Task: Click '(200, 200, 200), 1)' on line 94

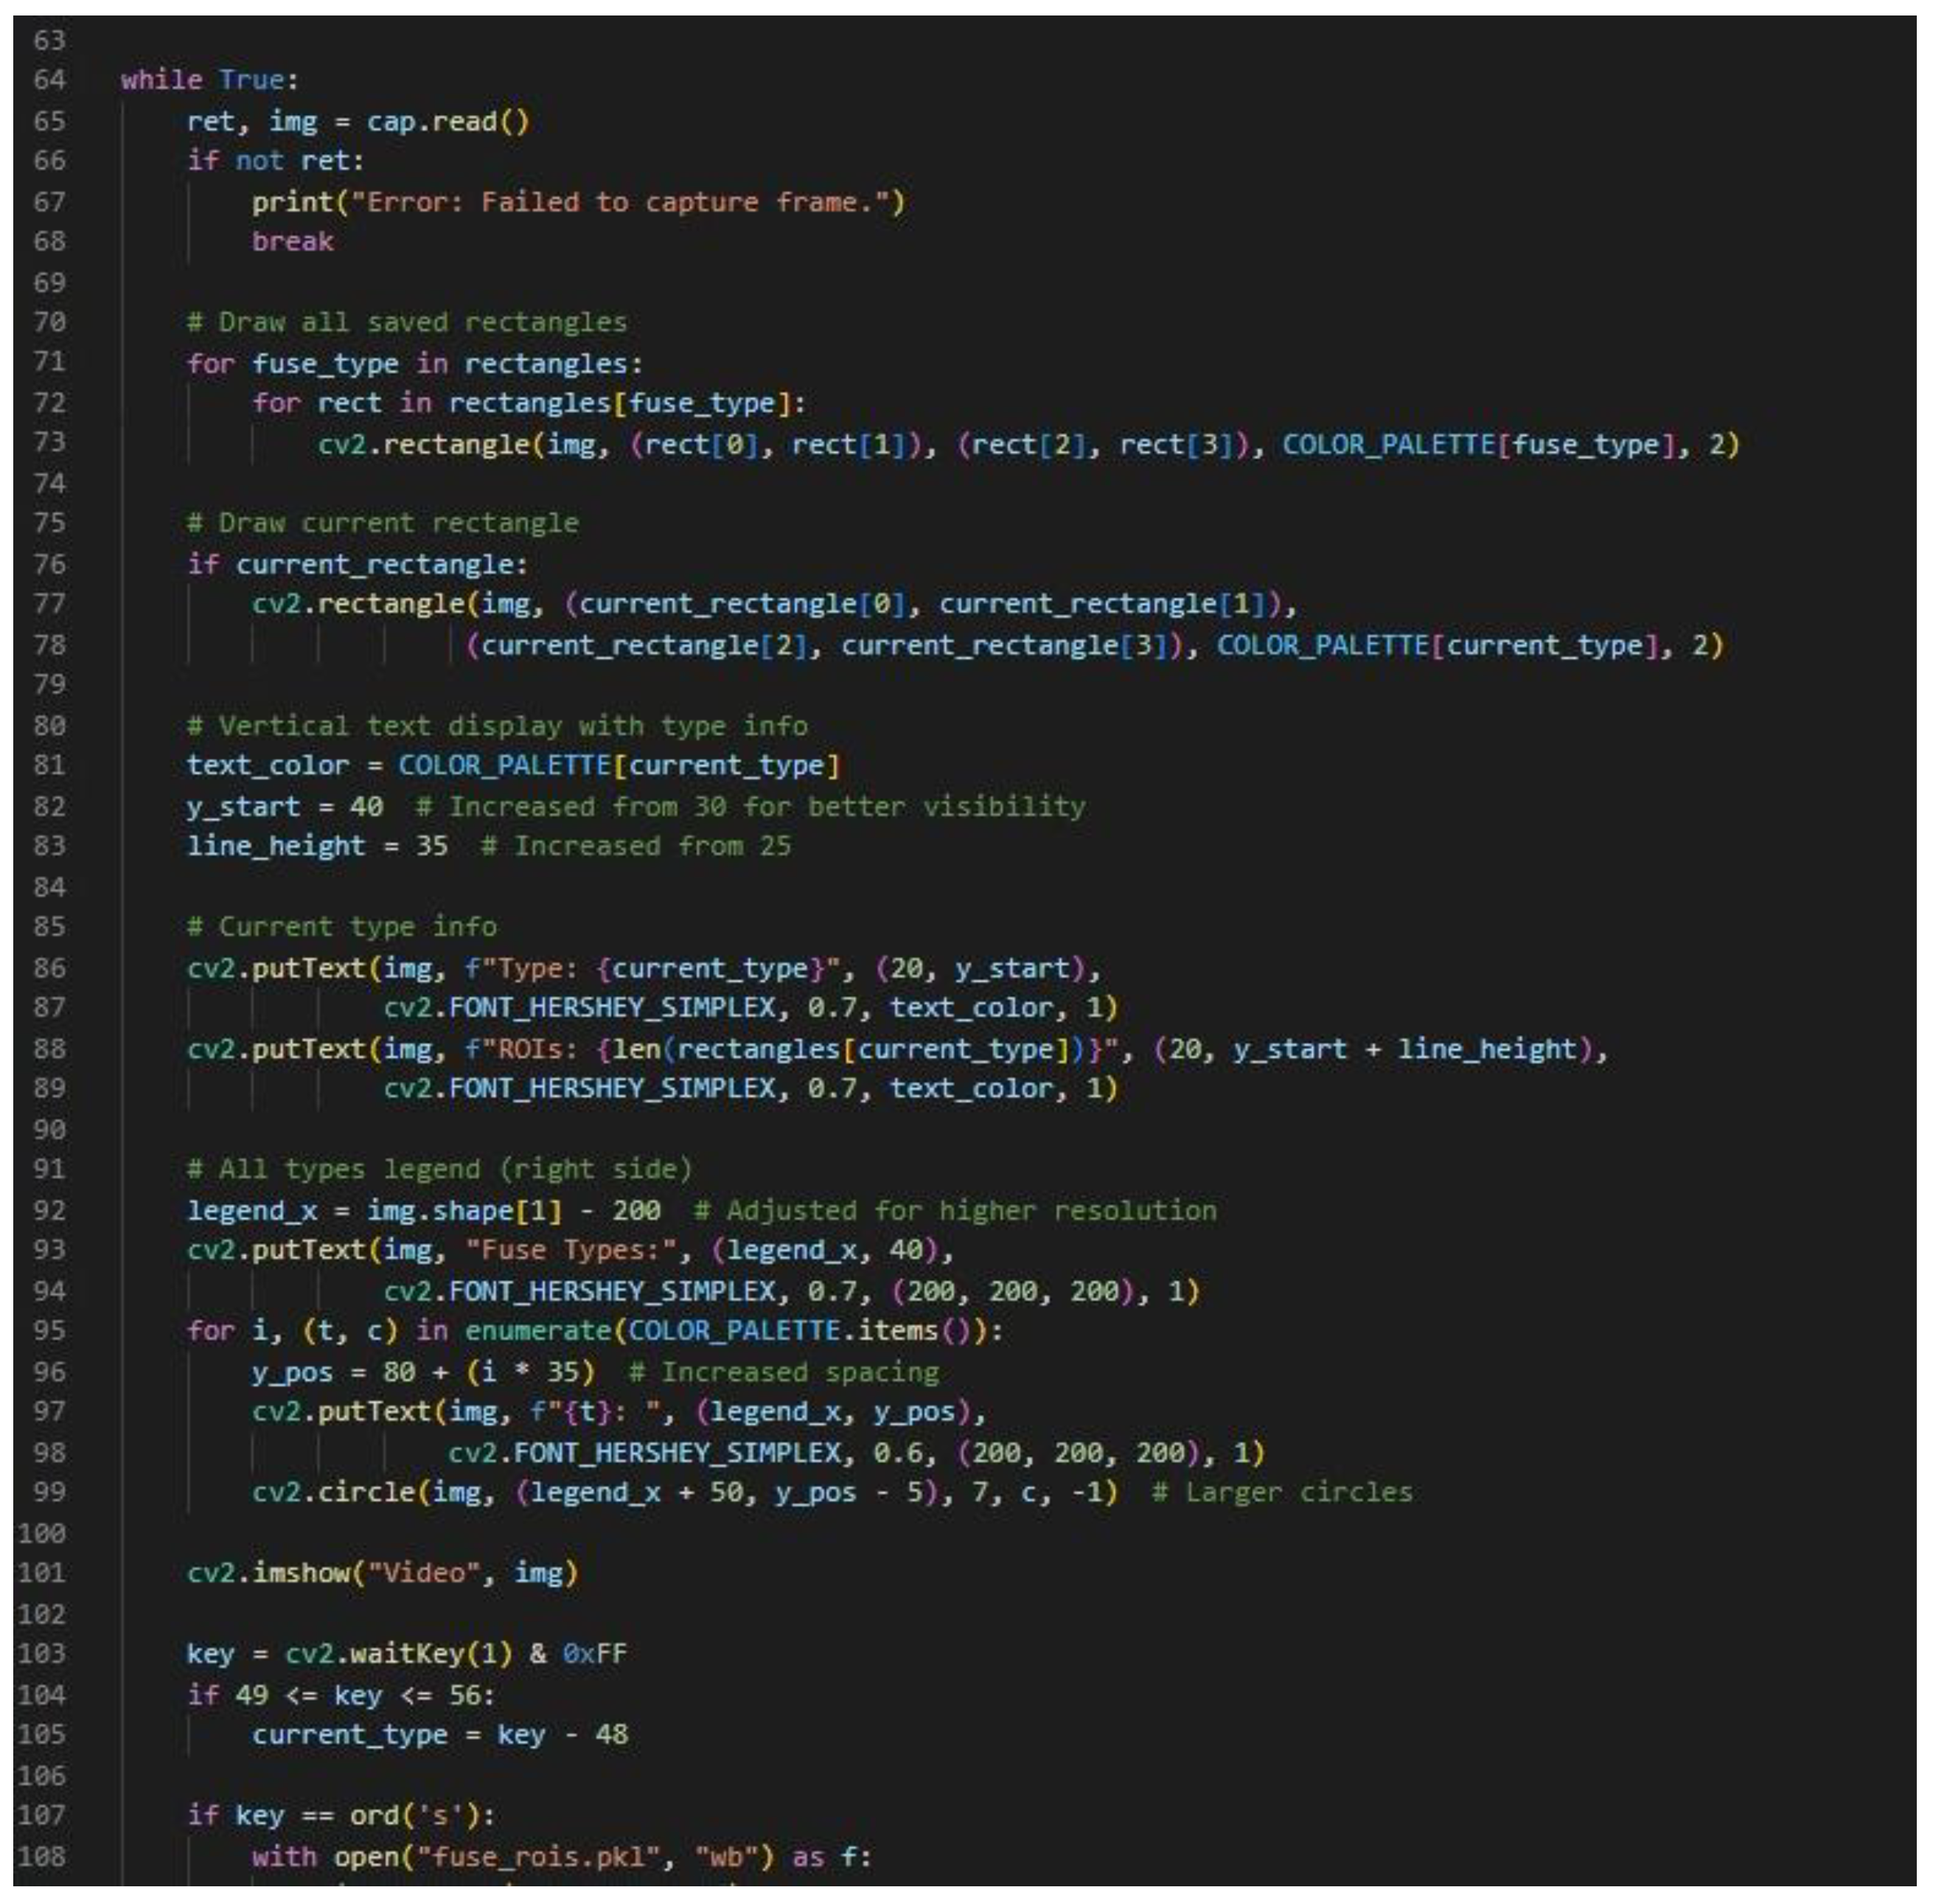Action: tap(1045, 1292)
